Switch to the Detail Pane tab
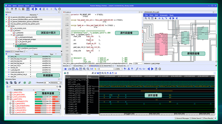The height and width of the screenshot is (124, 222). (108, 66)
